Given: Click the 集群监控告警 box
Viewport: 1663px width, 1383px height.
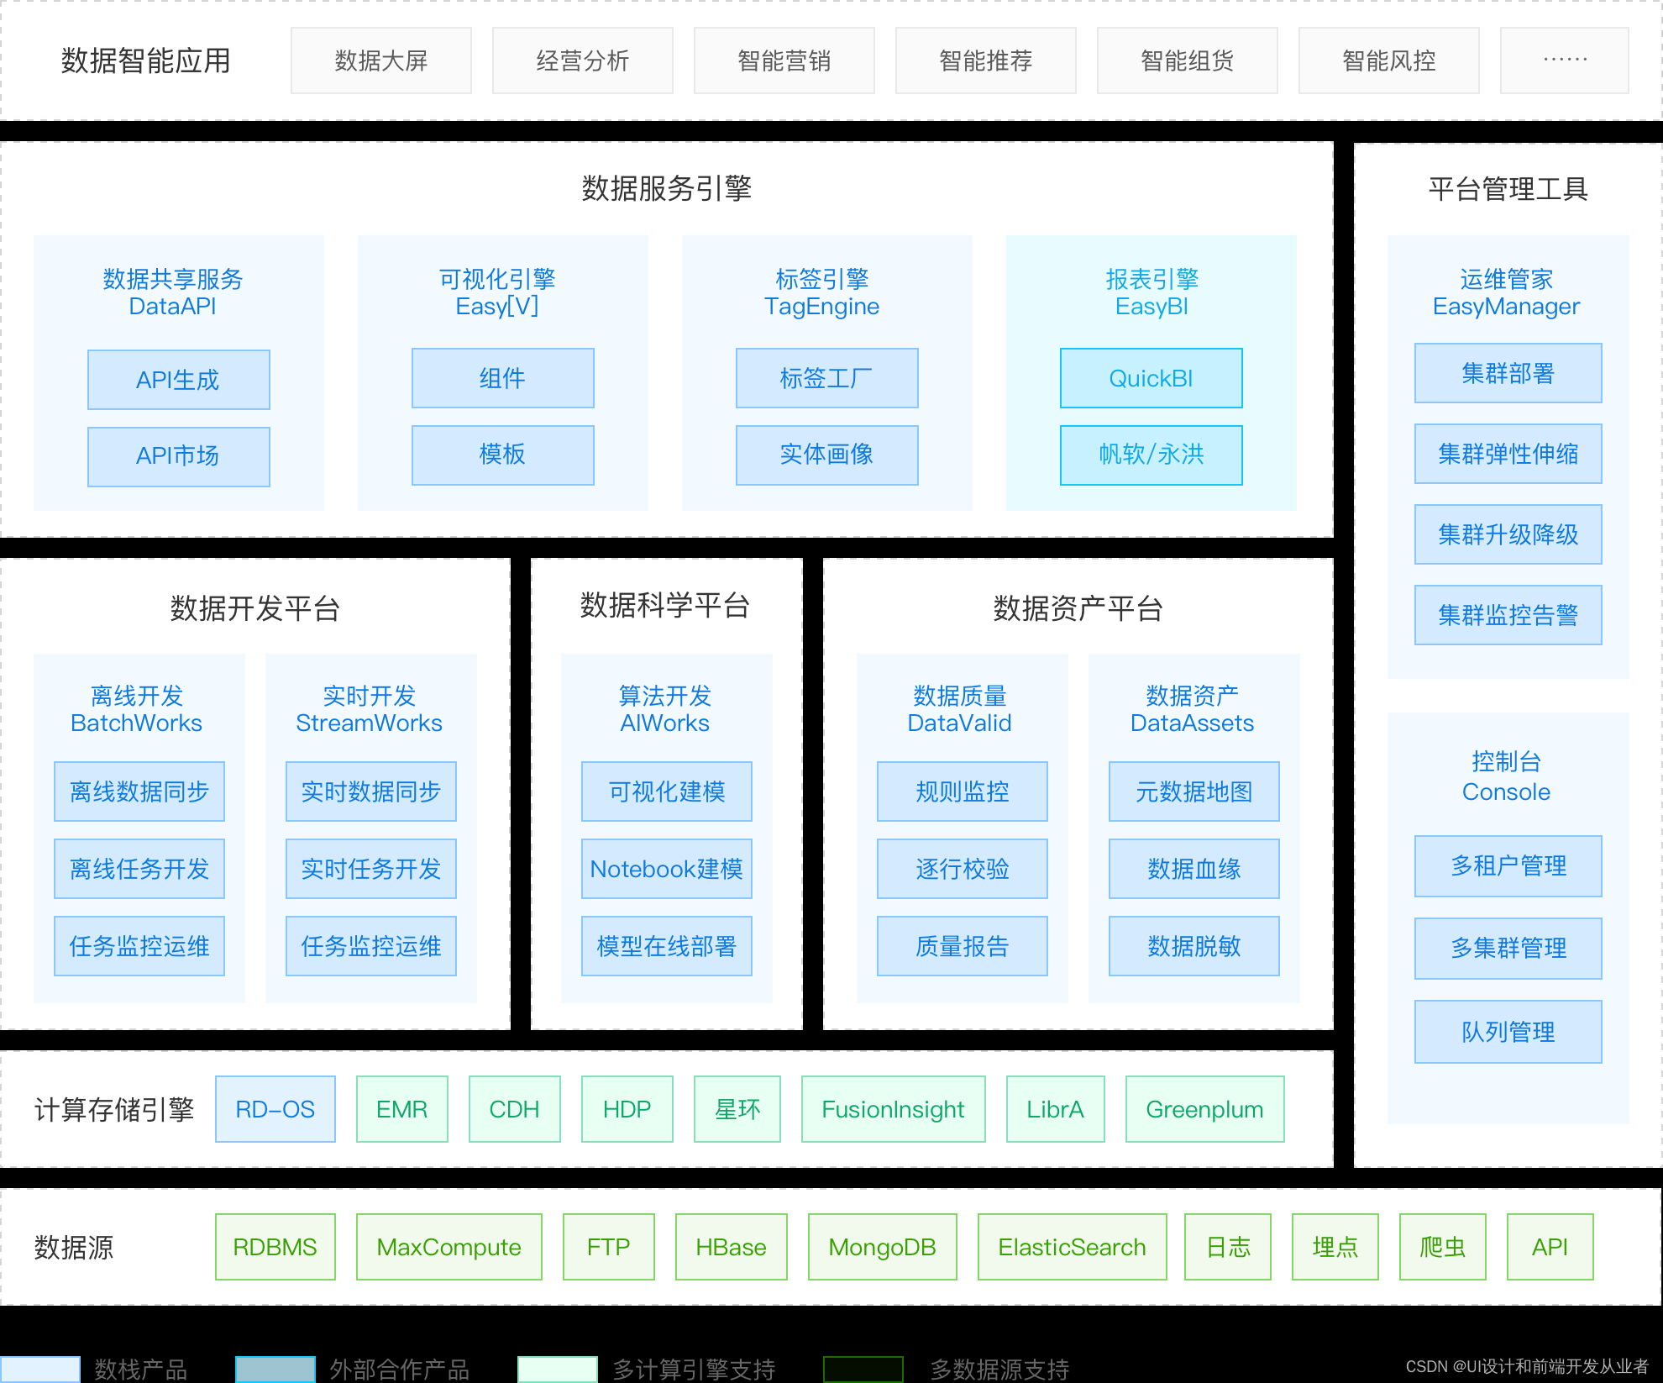Looking at the screenshot, I should click(x=1508, y=615).
